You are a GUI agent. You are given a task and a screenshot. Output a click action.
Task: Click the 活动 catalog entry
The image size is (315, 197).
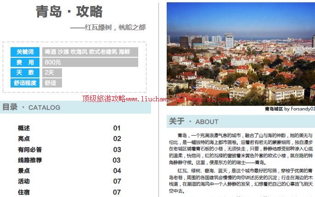[x=24, y=181]
